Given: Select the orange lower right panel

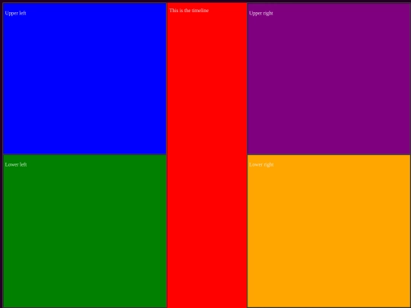Looking at the screenshot, I should coord(329,231).
